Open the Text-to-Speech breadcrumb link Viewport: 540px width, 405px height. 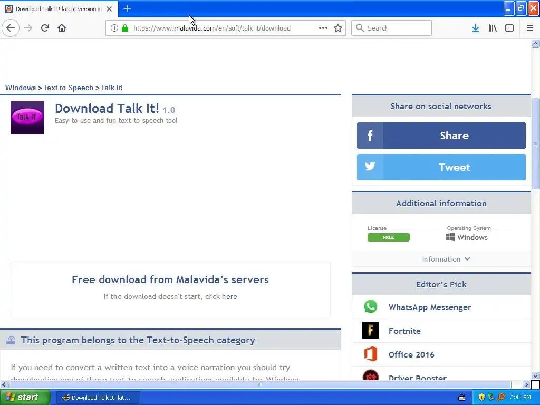68,88
